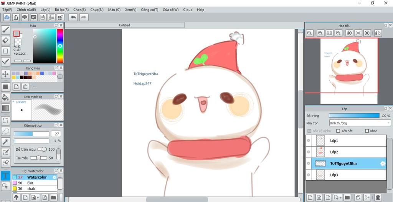The image size is (393, 202).
Task: Select the Magic Wand tool
Action: 5,142
